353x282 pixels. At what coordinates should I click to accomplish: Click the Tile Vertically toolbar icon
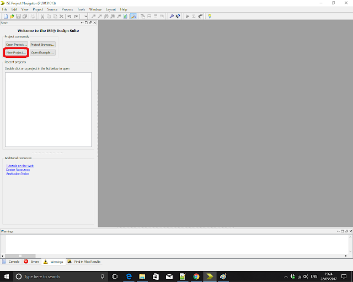click(x=156, y=16)
